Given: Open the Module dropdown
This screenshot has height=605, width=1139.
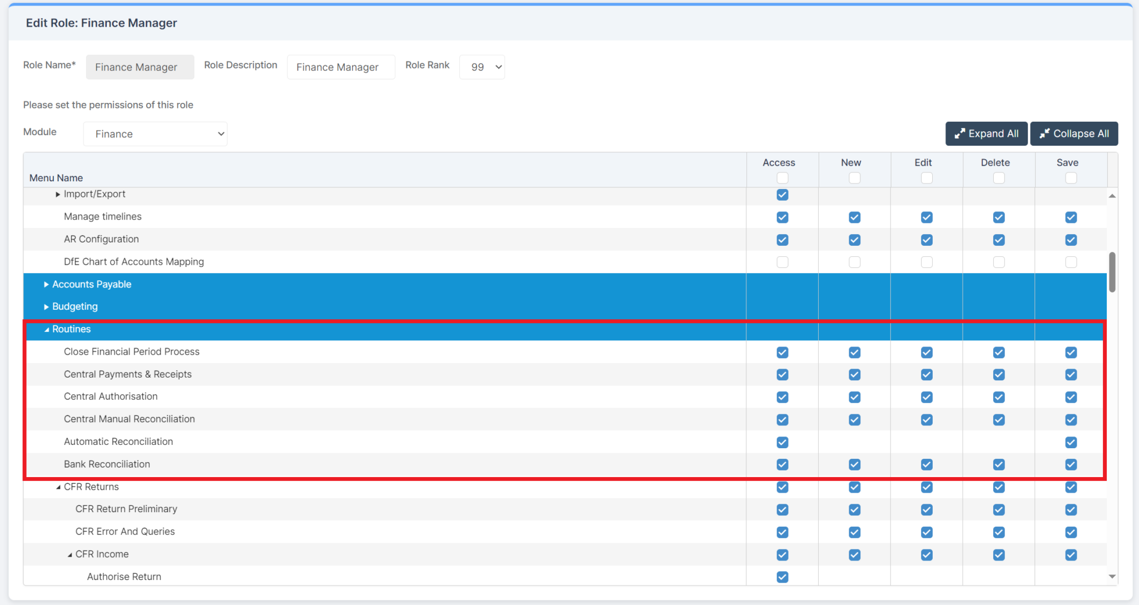Looking at the screenshot, I should (155, 133).
